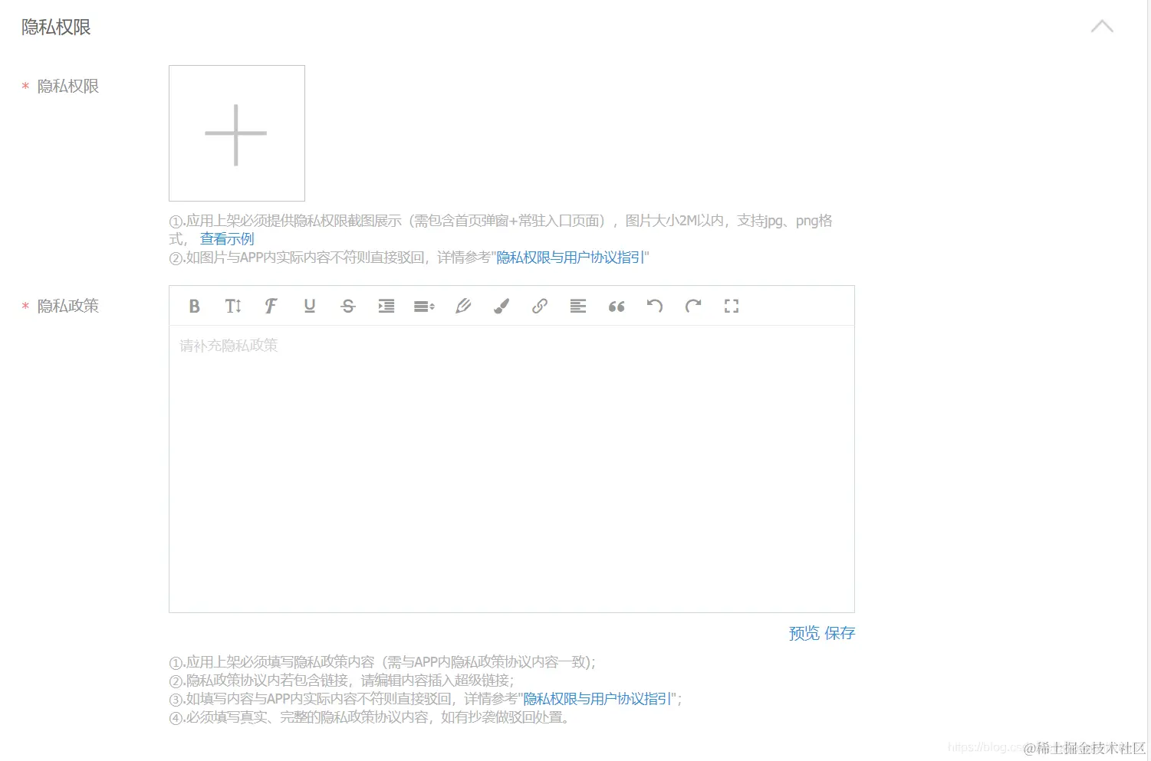The height and width of the screenshot is (761, 1151).
Task: Open 查看示例 to view the example
Action: (x=226, y=238)
